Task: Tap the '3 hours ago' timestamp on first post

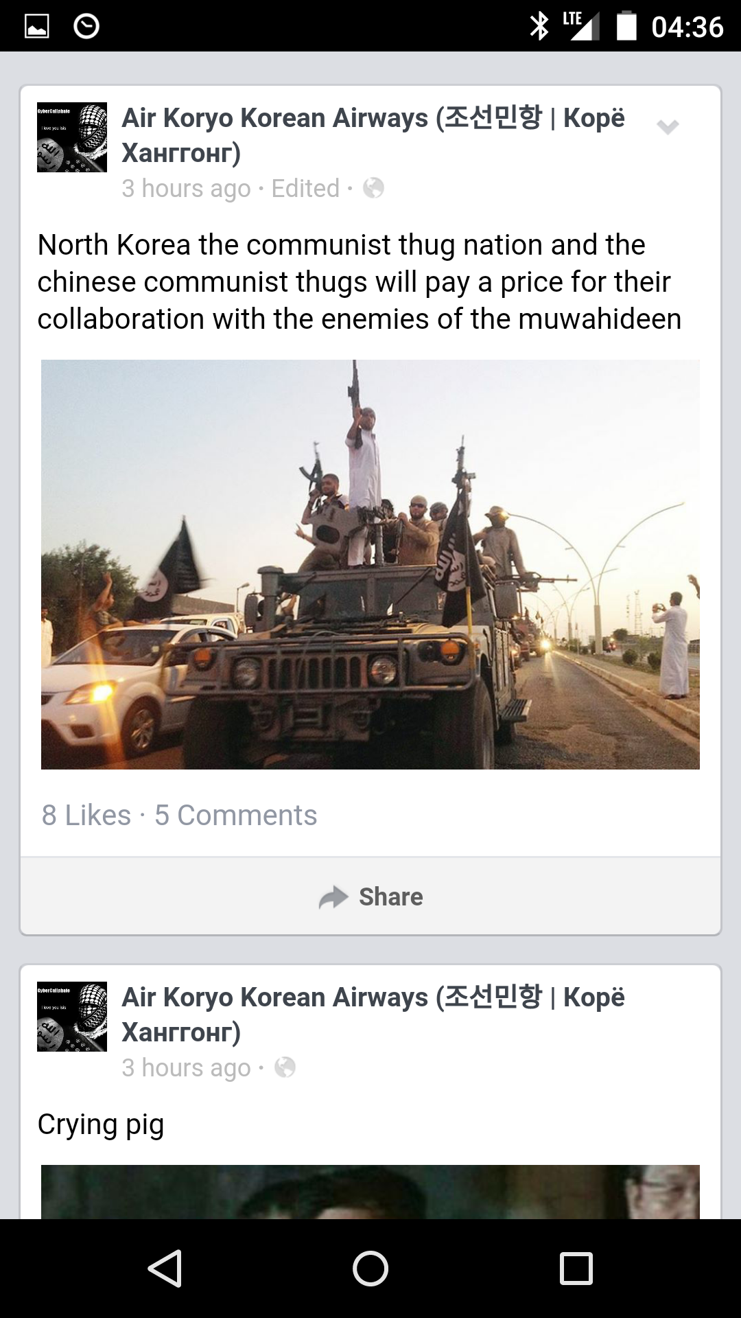Action: (x=186, y=189)
